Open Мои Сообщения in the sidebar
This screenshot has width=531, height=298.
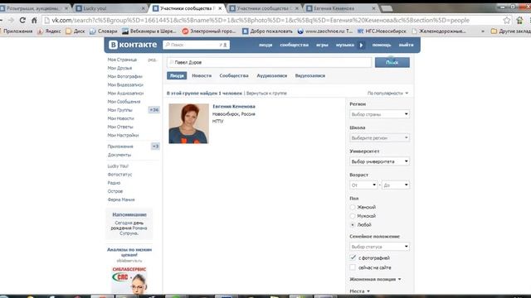[x=124, y=102]
